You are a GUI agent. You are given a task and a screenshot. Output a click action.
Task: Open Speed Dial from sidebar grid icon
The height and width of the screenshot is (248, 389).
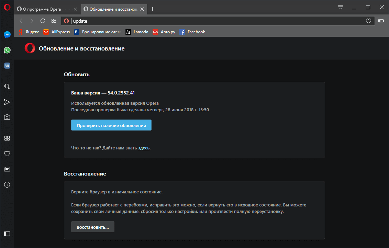[x=7, y=138]
